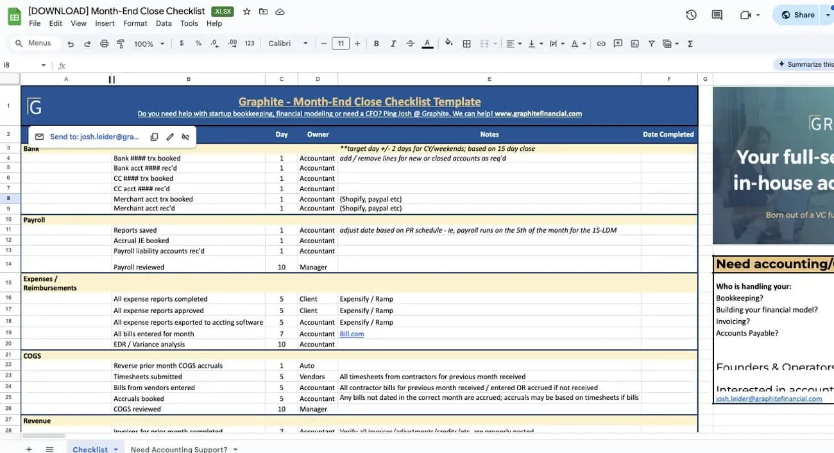834x453 pixels.
Task: Open the zoom level dropdown
Action: pyautogui.click(x=149, y=44)
